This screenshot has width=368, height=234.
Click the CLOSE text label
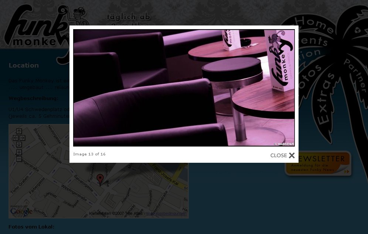point(278,155)
